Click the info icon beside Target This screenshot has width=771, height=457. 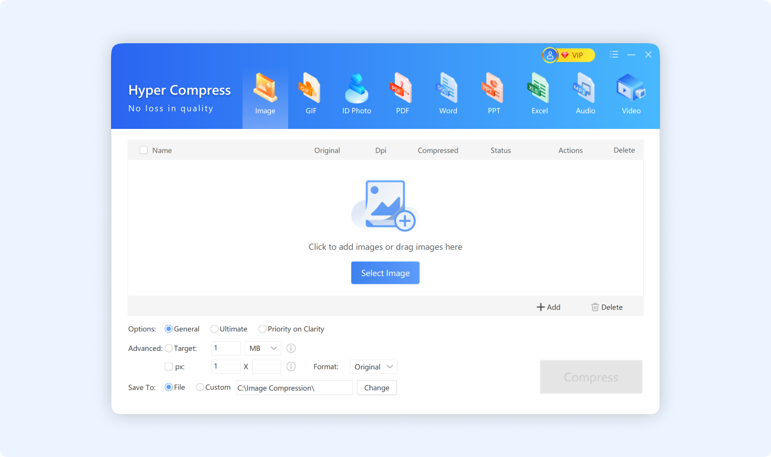click(291, 348)
